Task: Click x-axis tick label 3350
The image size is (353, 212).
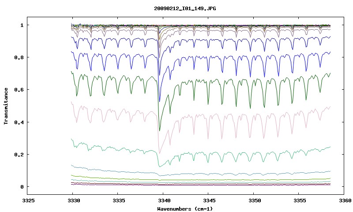Action: coord(255,201)
